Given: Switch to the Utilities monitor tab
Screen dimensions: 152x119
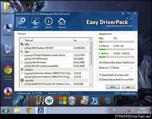Looking at the screenshot, I should (x=35, y=23).
